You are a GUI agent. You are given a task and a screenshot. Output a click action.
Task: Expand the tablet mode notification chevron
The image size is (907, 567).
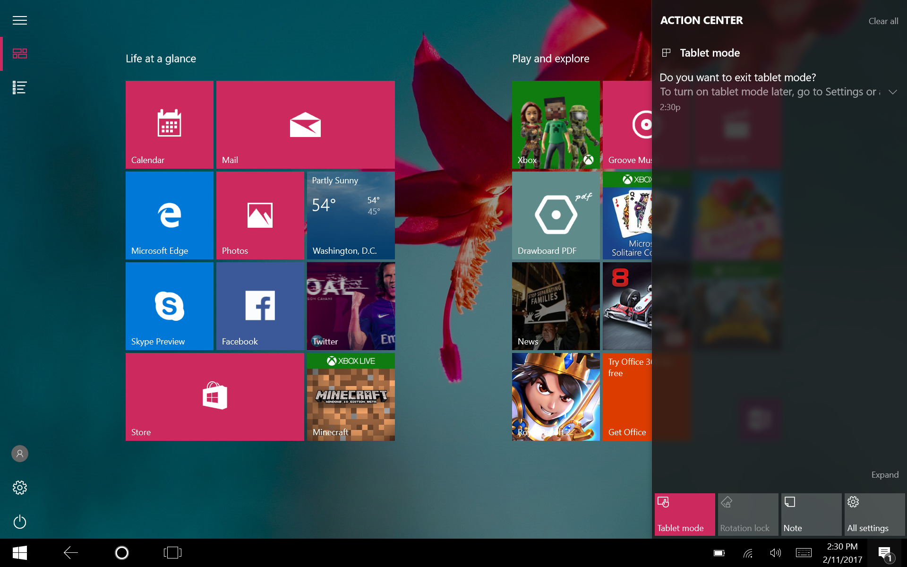892,92
